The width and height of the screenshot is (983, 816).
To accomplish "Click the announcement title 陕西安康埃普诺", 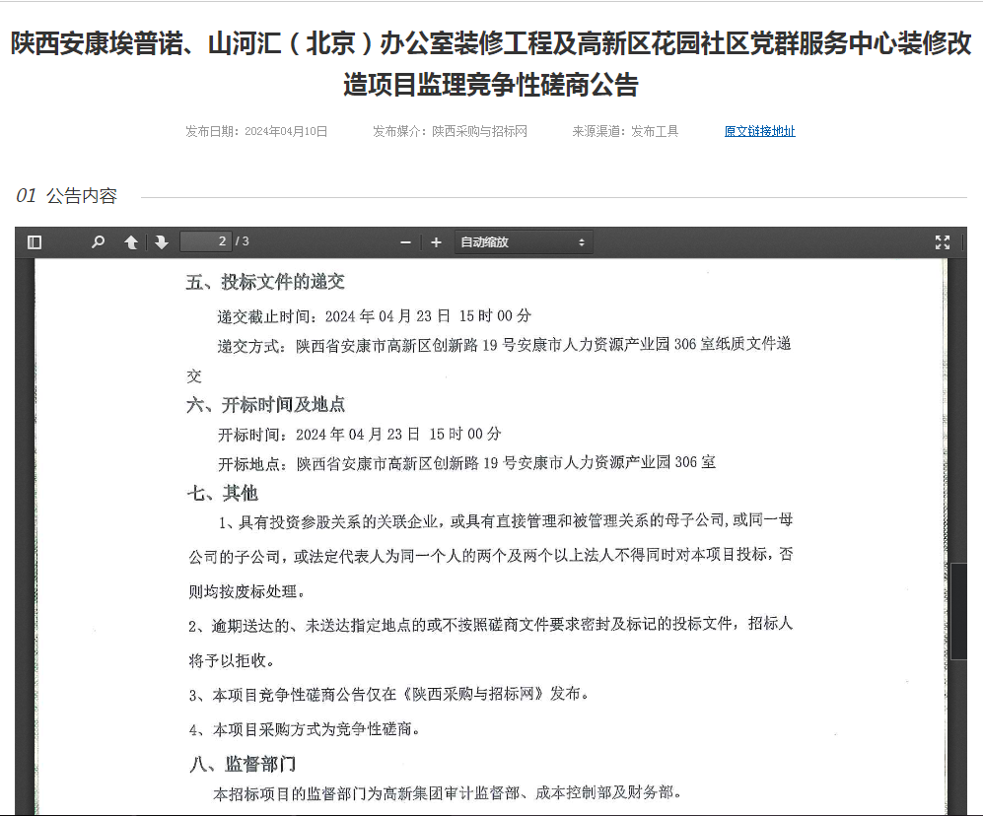I will coord(491,63).
